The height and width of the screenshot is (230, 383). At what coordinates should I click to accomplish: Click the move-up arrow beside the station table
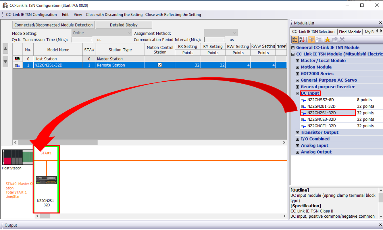[x=5, y=49]
